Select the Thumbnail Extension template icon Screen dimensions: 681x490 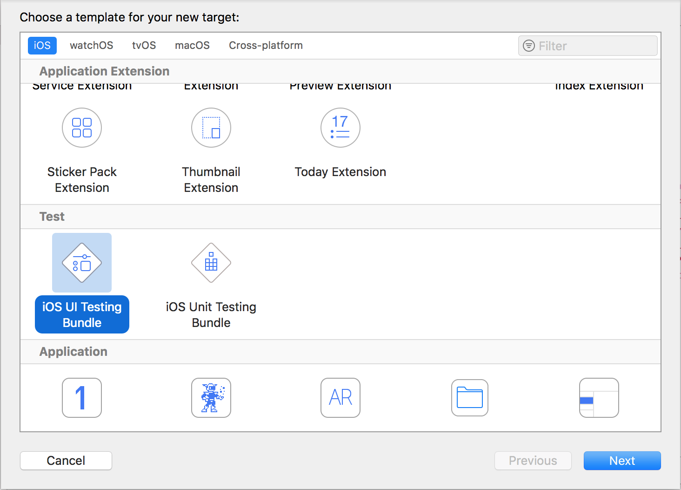tap(211, 128)
